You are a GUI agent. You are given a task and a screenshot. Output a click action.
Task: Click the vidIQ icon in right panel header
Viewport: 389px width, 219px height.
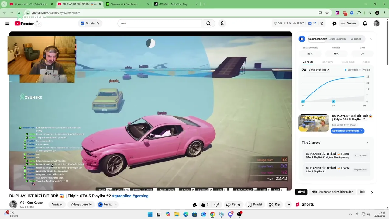(302, 39)
